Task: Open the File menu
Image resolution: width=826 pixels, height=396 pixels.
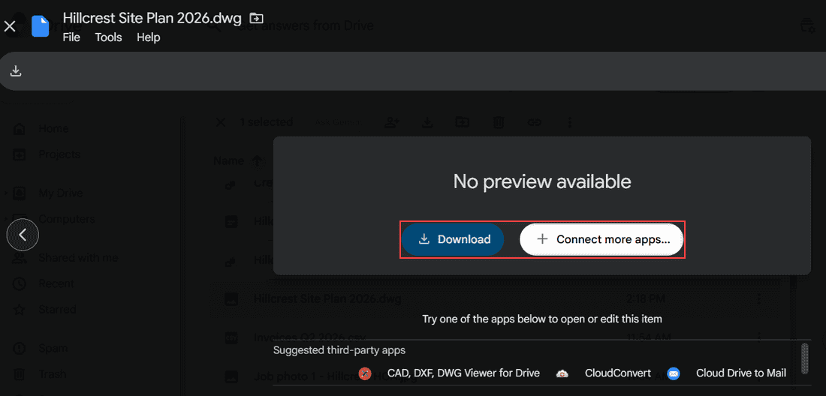Action: (x=71, y=37)
